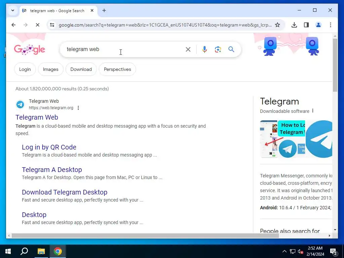Screen dimensions: 344x258
Task: Clear the search query with the X
Action: click(188, 49)
